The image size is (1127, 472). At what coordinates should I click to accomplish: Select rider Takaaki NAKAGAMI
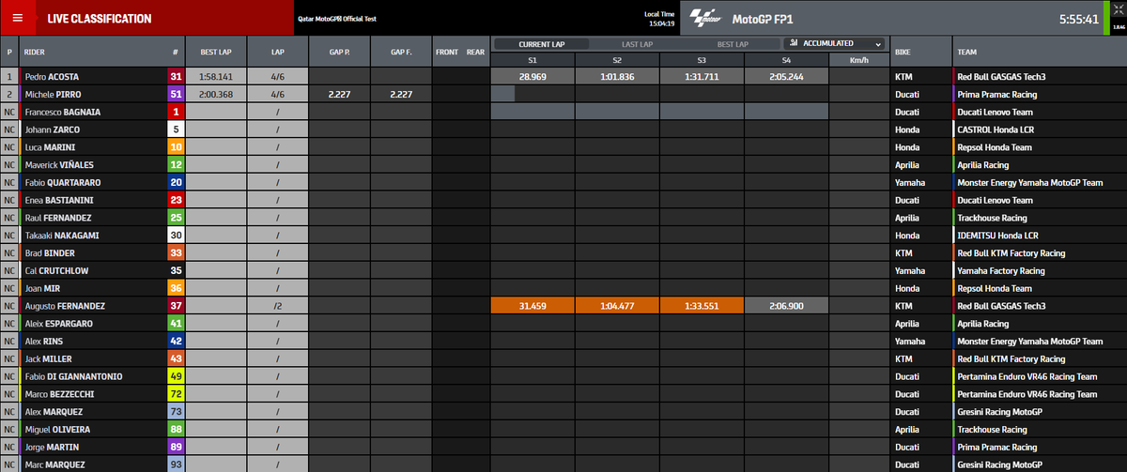pos(62,236)
